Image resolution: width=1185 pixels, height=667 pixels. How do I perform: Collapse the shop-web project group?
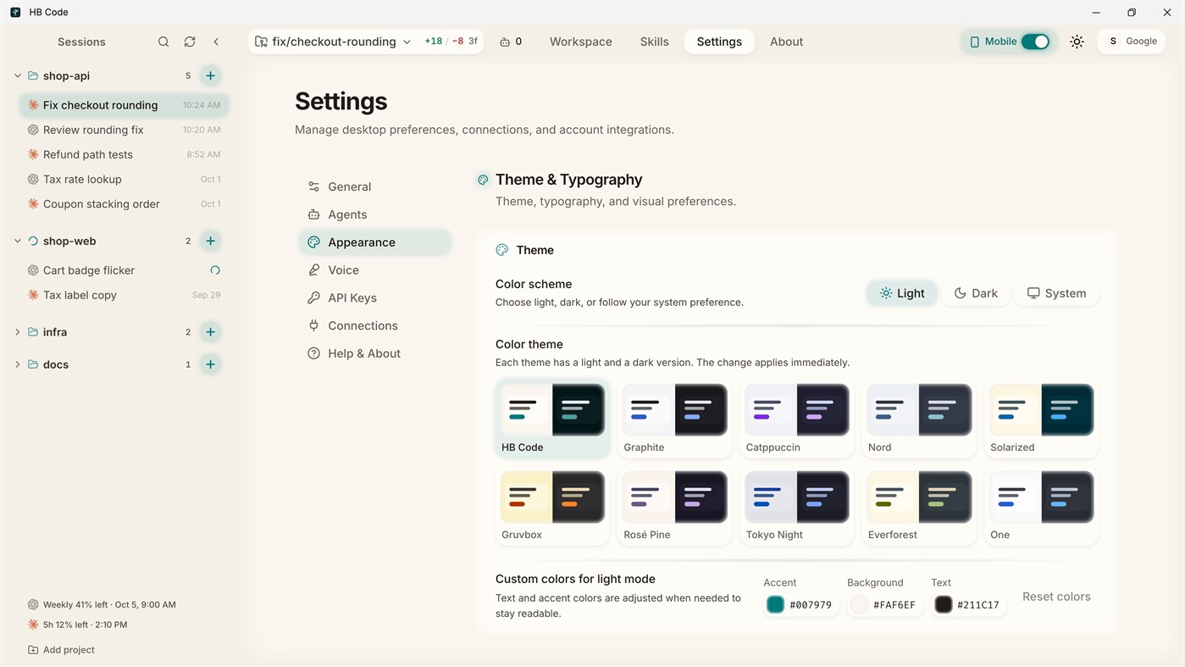18,241
